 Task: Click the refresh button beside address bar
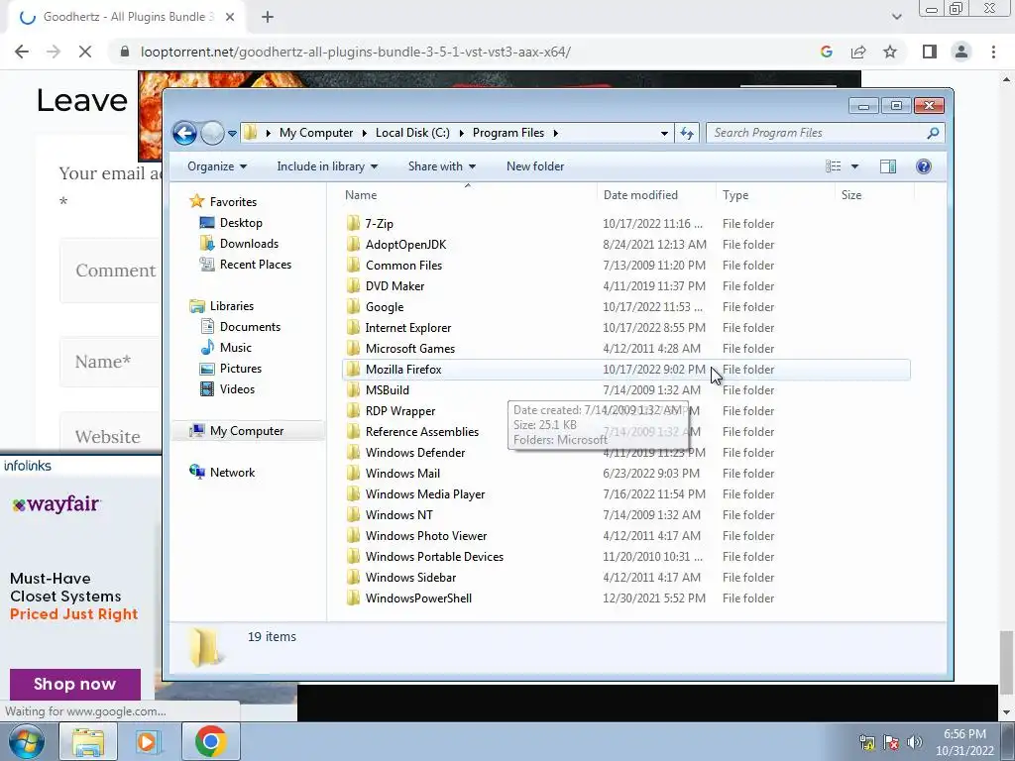[687, 134]
